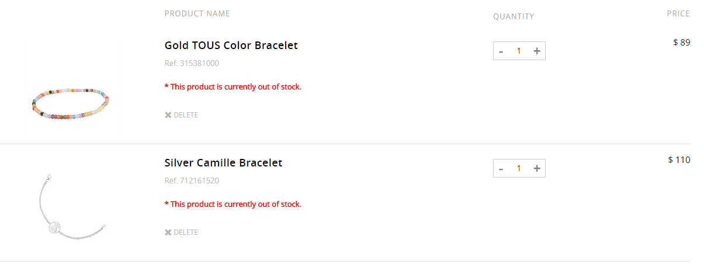Screen dimensions: 704x264
Task: Click the $ 110 price of Silver Camille
Action: click(679, 159)
